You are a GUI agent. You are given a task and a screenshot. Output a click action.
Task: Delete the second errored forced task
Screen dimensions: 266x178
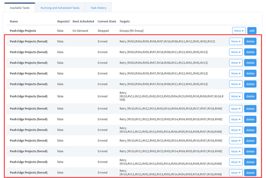click(250, 52)
